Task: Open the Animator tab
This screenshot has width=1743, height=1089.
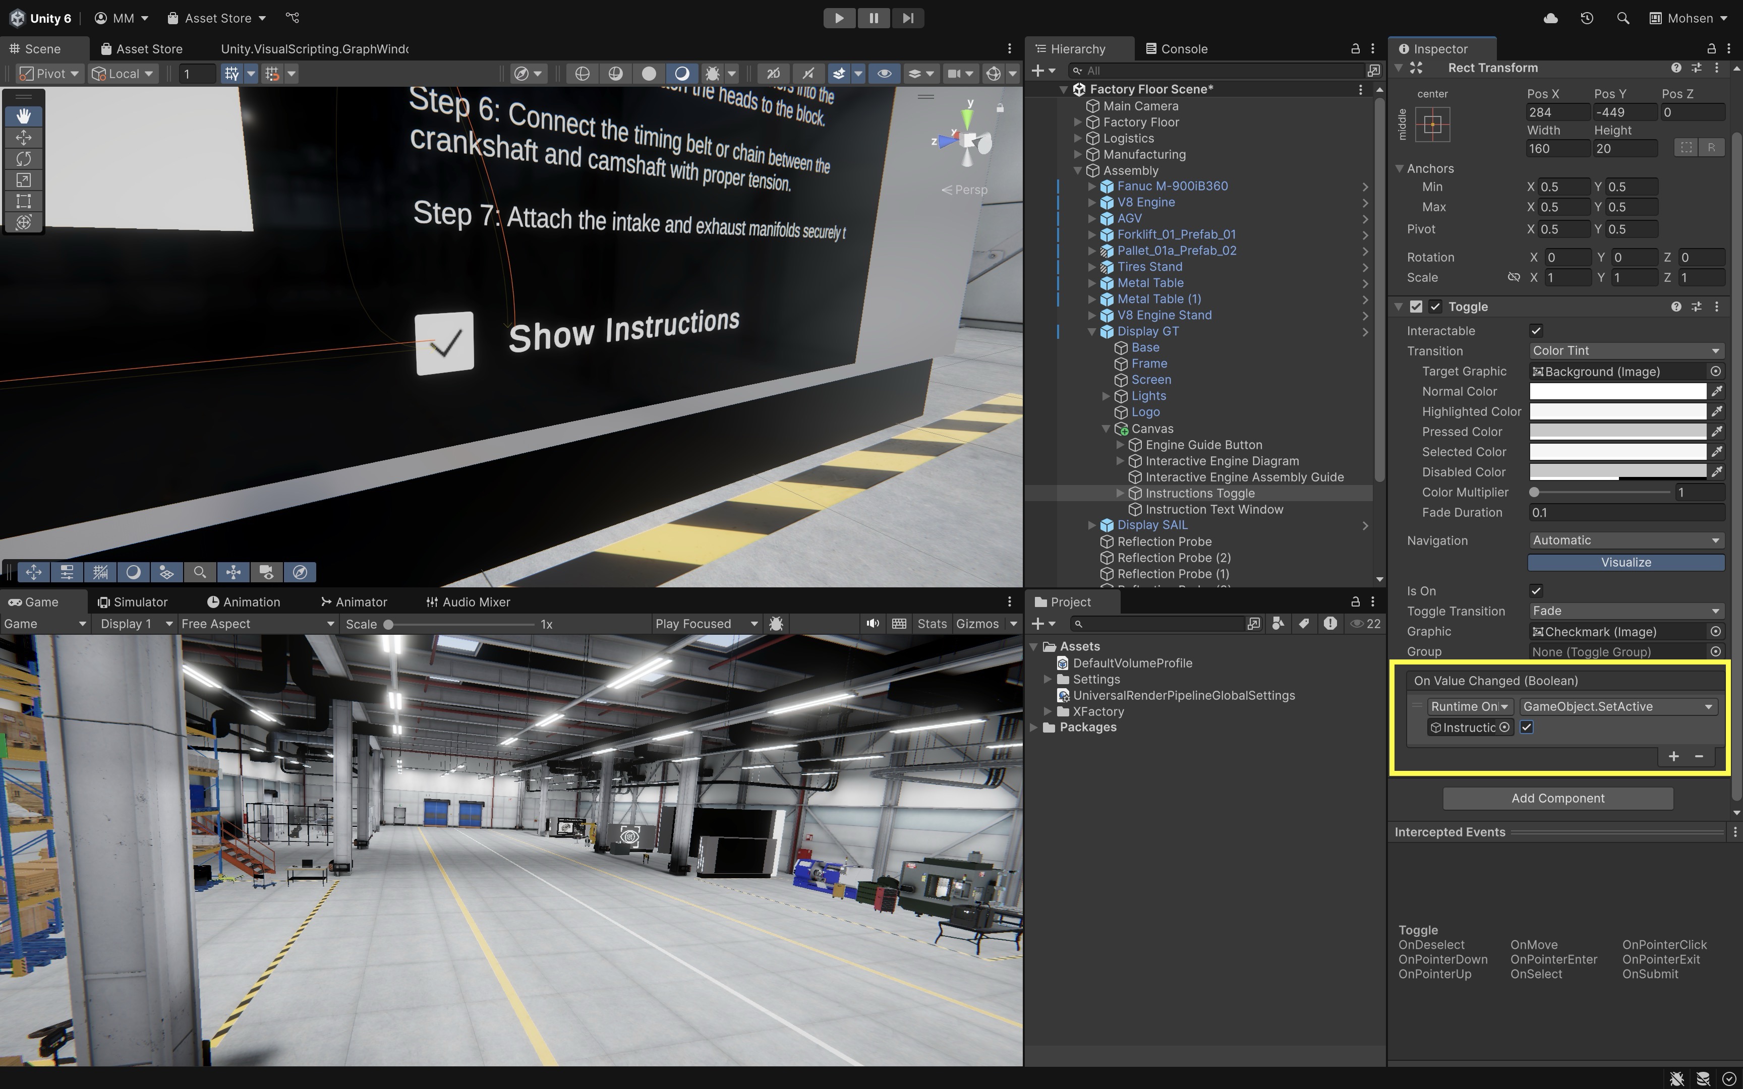Action: tap(354, 602)
